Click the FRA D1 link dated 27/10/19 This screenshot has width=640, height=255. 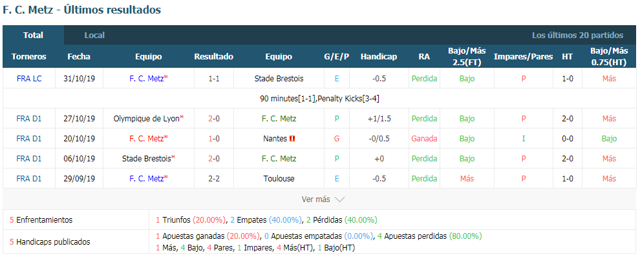[29, 119]
